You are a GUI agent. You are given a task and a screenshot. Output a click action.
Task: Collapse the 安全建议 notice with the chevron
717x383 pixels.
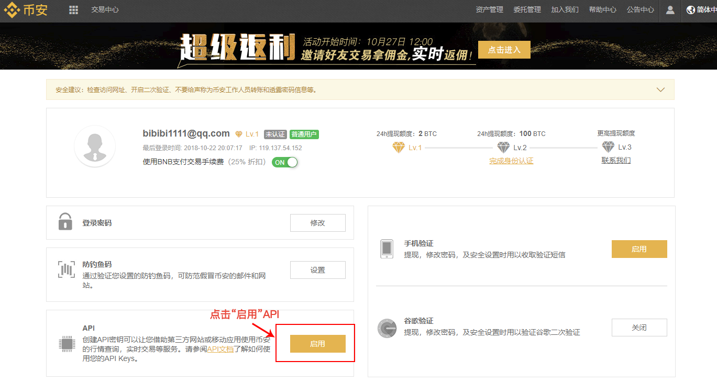[x=660, y=89]
